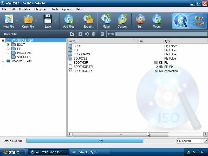The width and height of the screenshot is (208, 156).
Task: Select the PROGRAMS folder in file list
Action: [82, 54]
